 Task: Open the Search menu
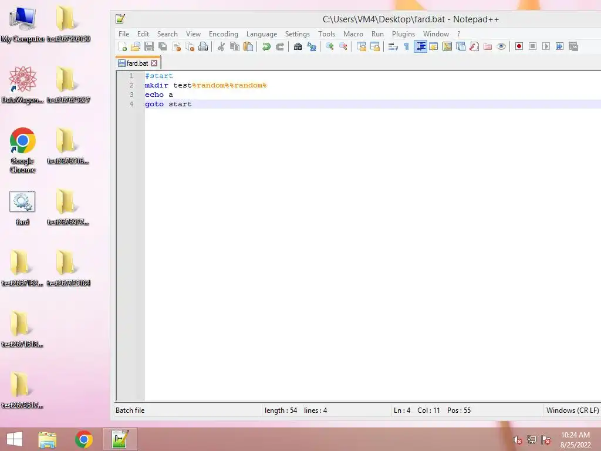pyautogui.click(x=167, y=34)
